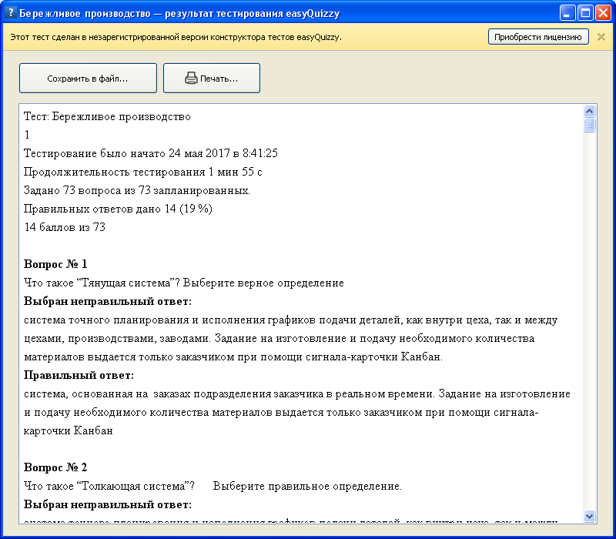
Task: Click the scrollbar up arrow
Action: pyautogui.click(x=589, y=112)
